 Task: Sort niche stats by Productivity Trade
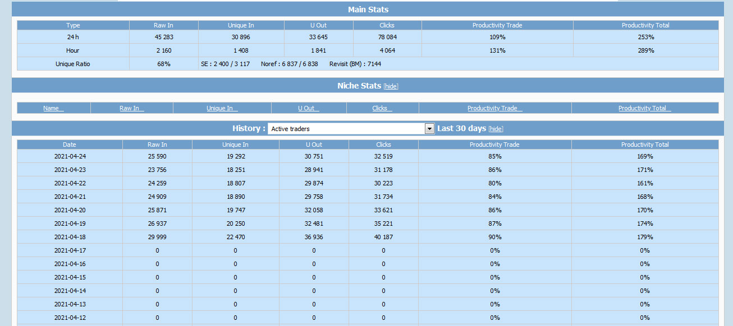pyautogui.click(x=495, y=108)
